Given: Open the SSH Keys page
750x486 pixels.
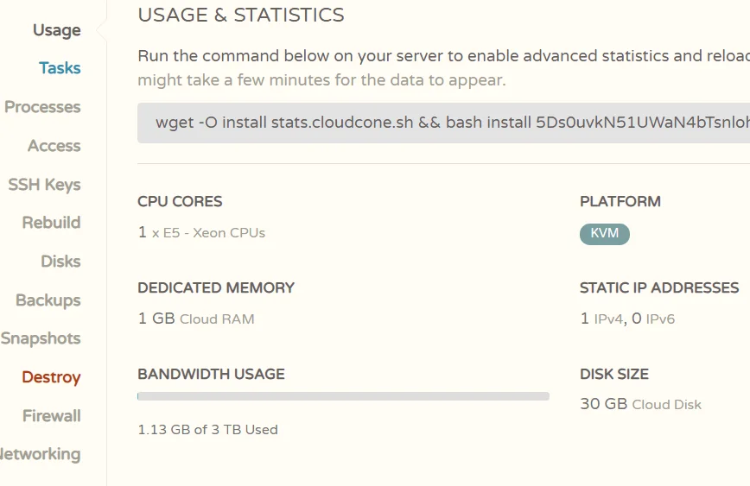Looking at the screenshot, I should pos(44,185).
